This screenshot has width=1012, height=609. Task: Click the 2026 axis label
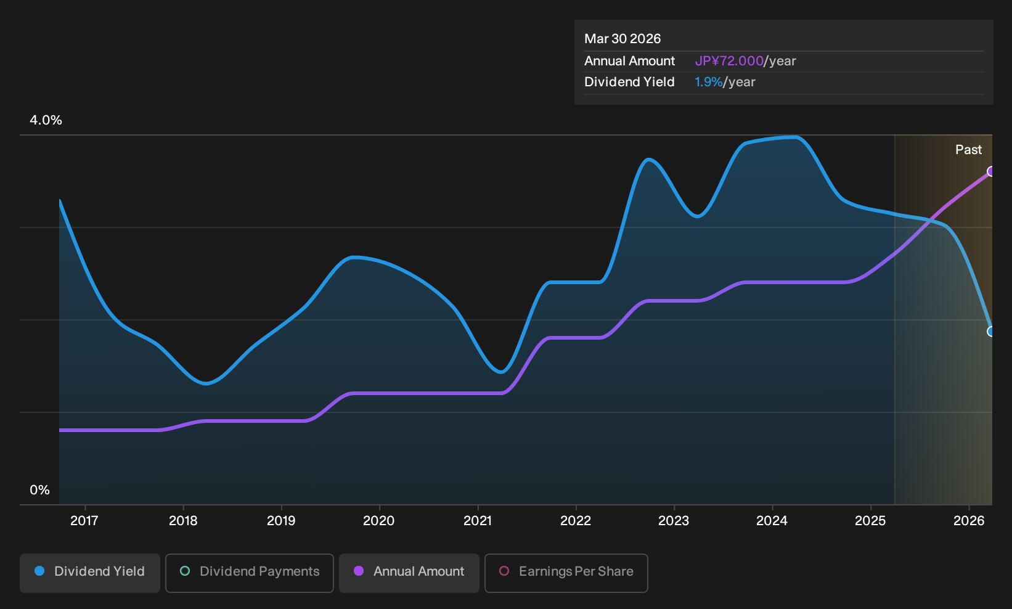[x=969, y=521]
